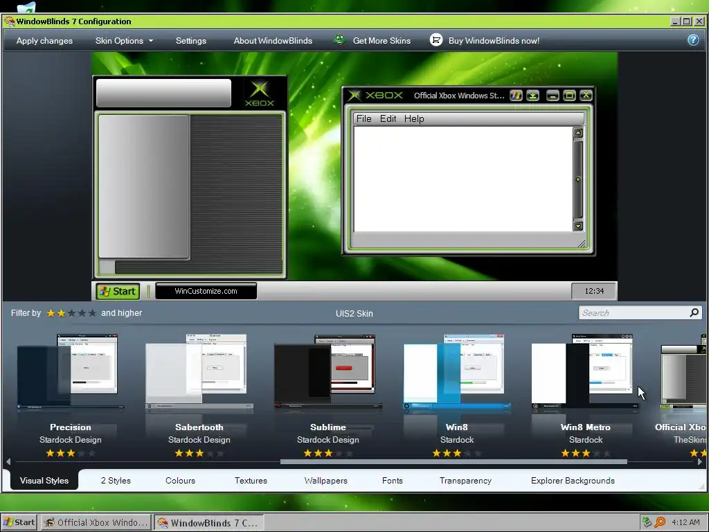The image size is (709, 532).
Task: Click the shopping cart icon next to Buy WindowBlinds now
Action: pyautogui.click(x=436, y=40)
